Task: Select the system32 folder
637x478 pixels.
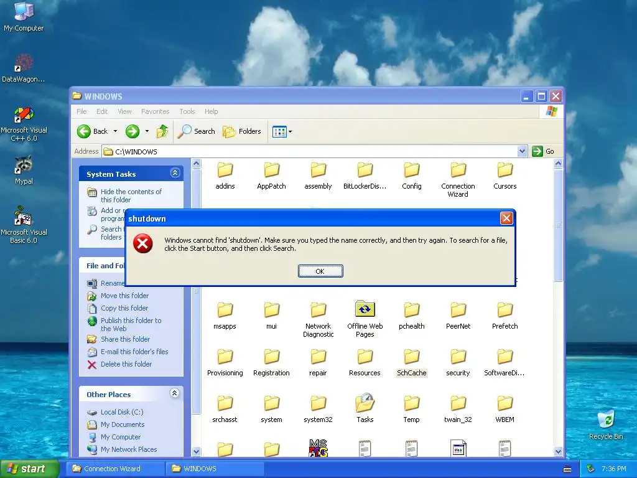Action: click(318, 410)
